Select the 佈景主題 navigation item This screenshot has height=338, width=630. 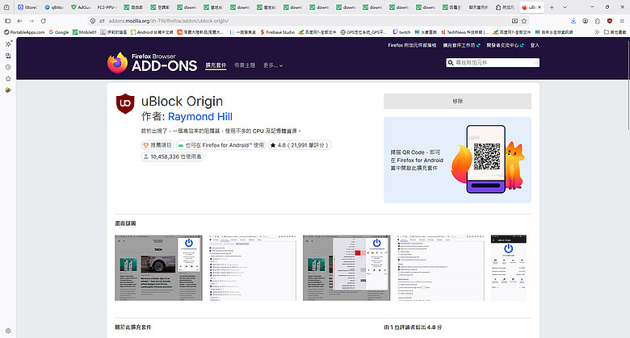(245, 65)
